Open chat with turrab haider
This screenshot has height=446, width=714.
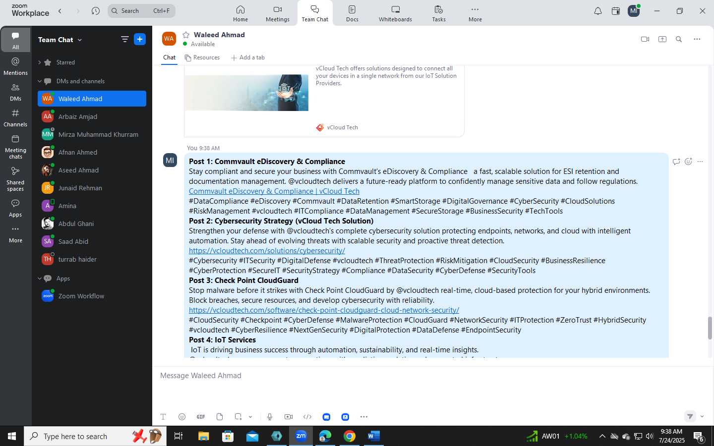tap(92, 259)
